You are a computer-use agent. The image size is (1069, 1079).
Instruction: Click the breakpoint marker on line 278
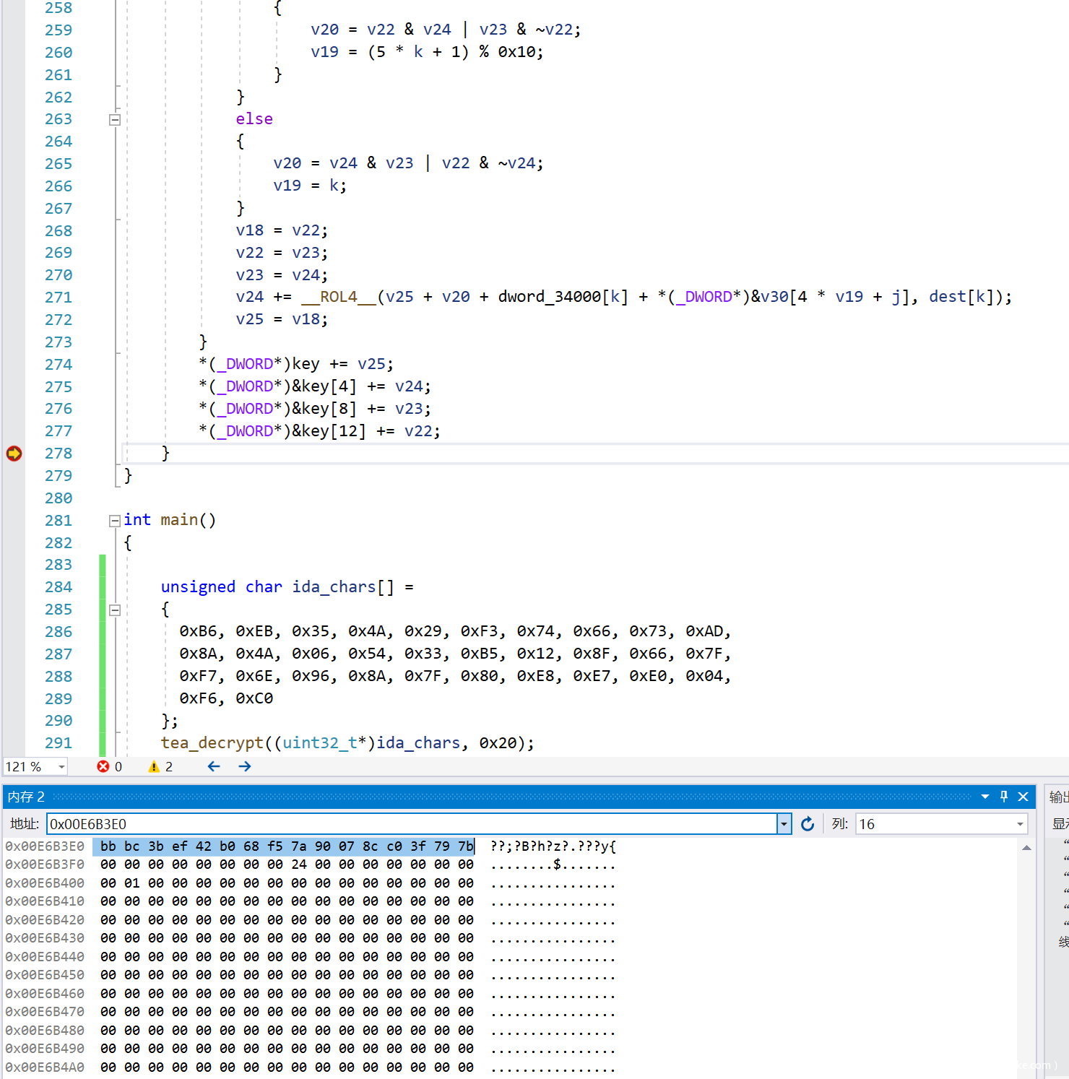14,454
